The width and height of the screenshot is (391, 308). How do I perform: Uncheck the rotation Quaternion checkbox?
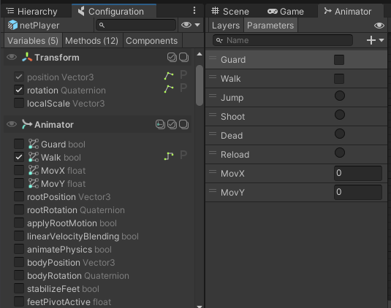click(19, 90)
